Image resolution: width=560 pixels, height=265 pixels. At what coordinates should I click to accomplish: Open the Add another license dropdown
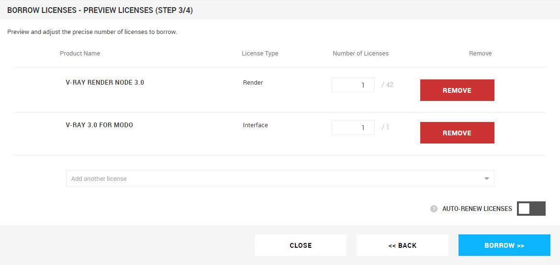coord(280,178)
